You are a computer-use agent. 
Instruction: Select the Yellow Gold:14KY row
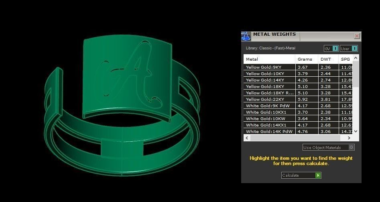pyautogui.click(x=298, y=80)
